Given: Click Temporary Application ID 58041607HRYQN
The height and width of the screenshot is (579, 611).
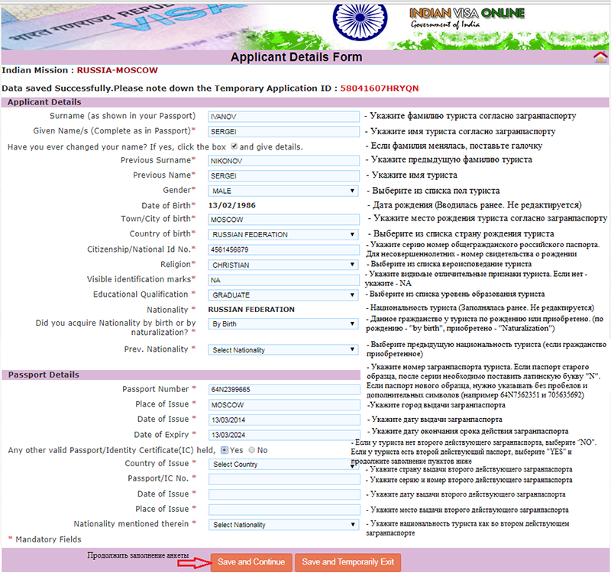Looking at the screenshot, I should (379, 88).
